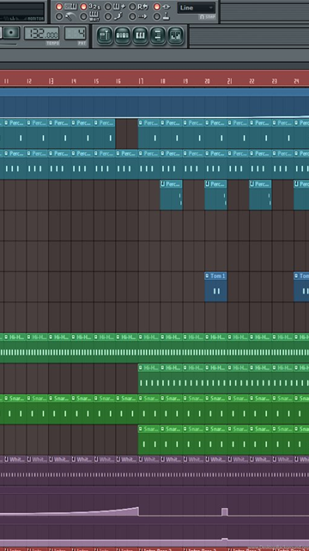Open the Browser view button
This screenshot has height=551, width=309.
pyautogui.click(x=158, y=36)
